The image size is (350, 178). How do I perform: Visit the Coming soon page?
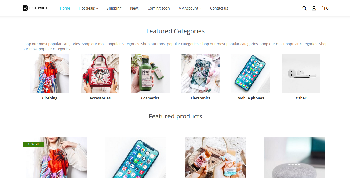click(158, 8)
